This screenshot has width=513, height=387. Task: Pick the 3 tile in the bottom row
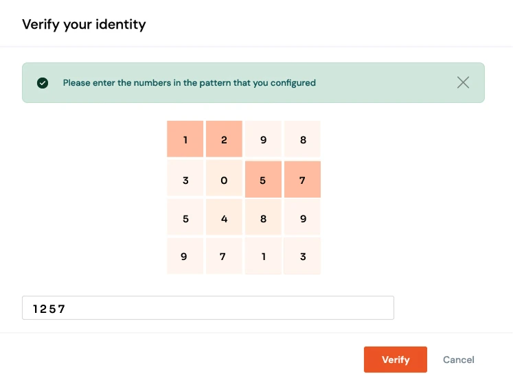tap(302, 257)
